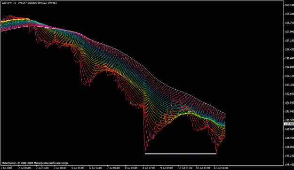Screen dimensions: 294x170
Task: Click the current price marker 149.983
Action: point(289,124)
